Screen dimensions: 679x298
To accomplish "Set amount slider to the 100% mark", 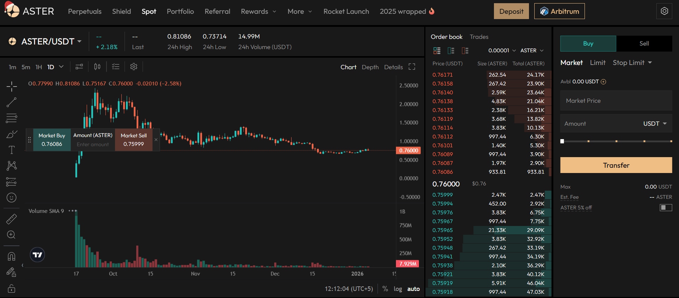I will click(x=671, y=141).
